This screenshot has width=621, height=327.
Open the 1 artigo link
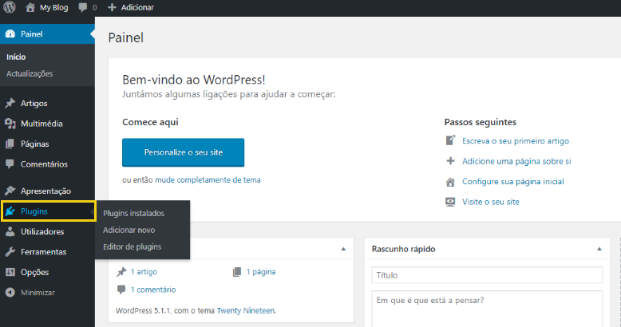click(x=144, y=272)
